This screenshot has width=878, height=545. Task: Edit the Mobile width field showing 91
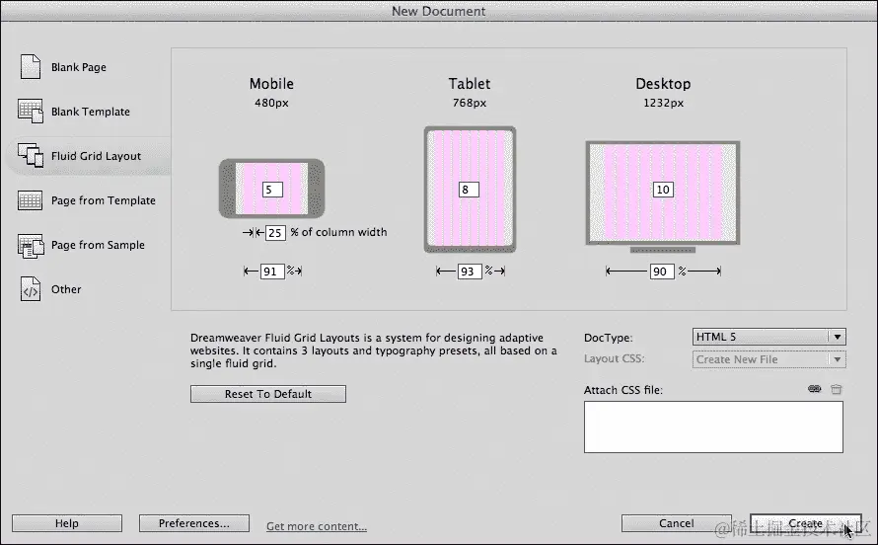[272, 272]
